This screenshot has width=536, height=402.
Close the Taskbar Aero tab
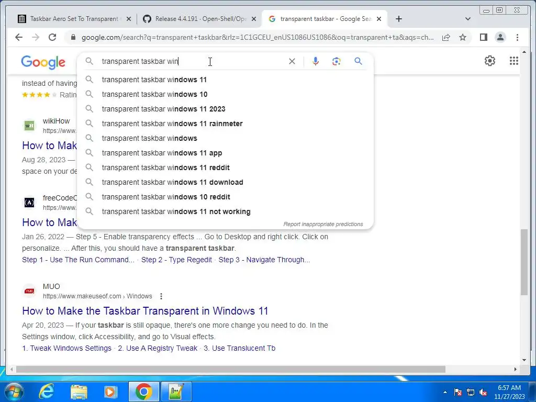(129, 19)
